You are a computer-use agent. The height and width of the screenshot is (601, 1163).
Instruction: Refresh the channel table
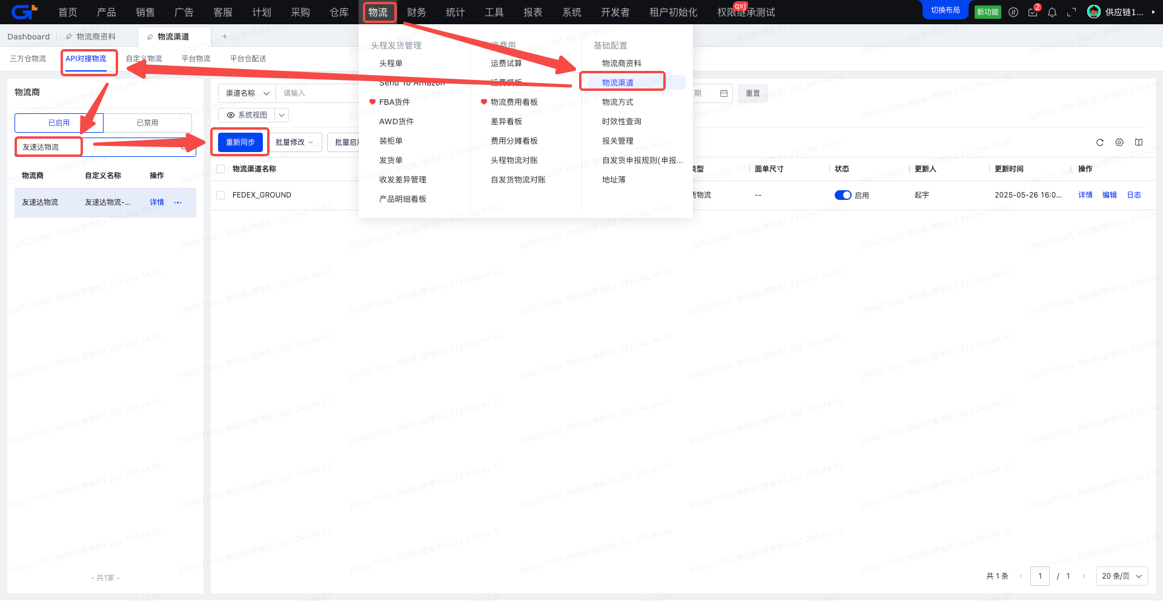1100,142
